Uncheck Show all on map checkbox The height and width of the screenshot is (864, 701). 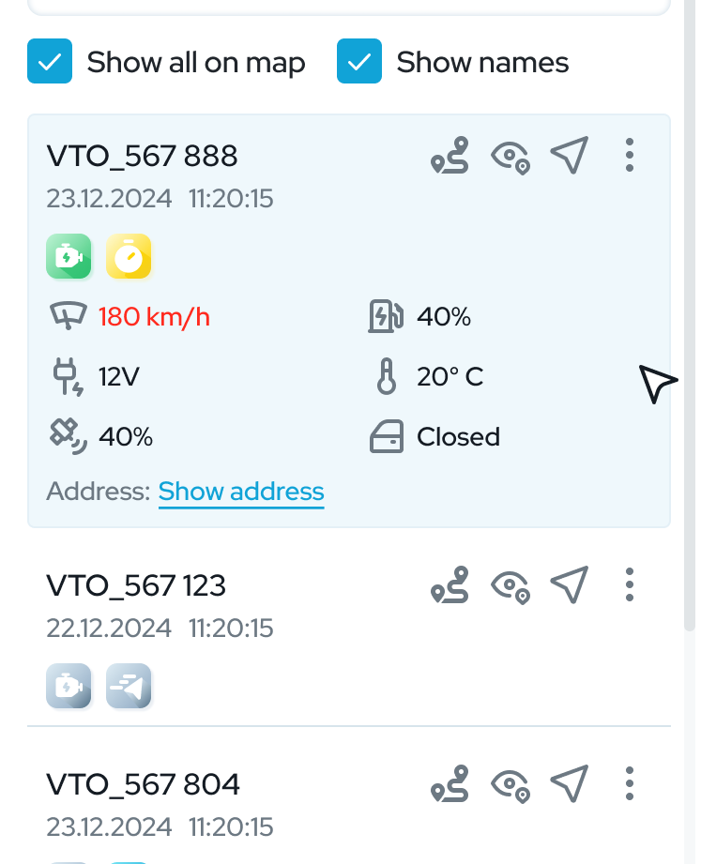click(50, 61)
